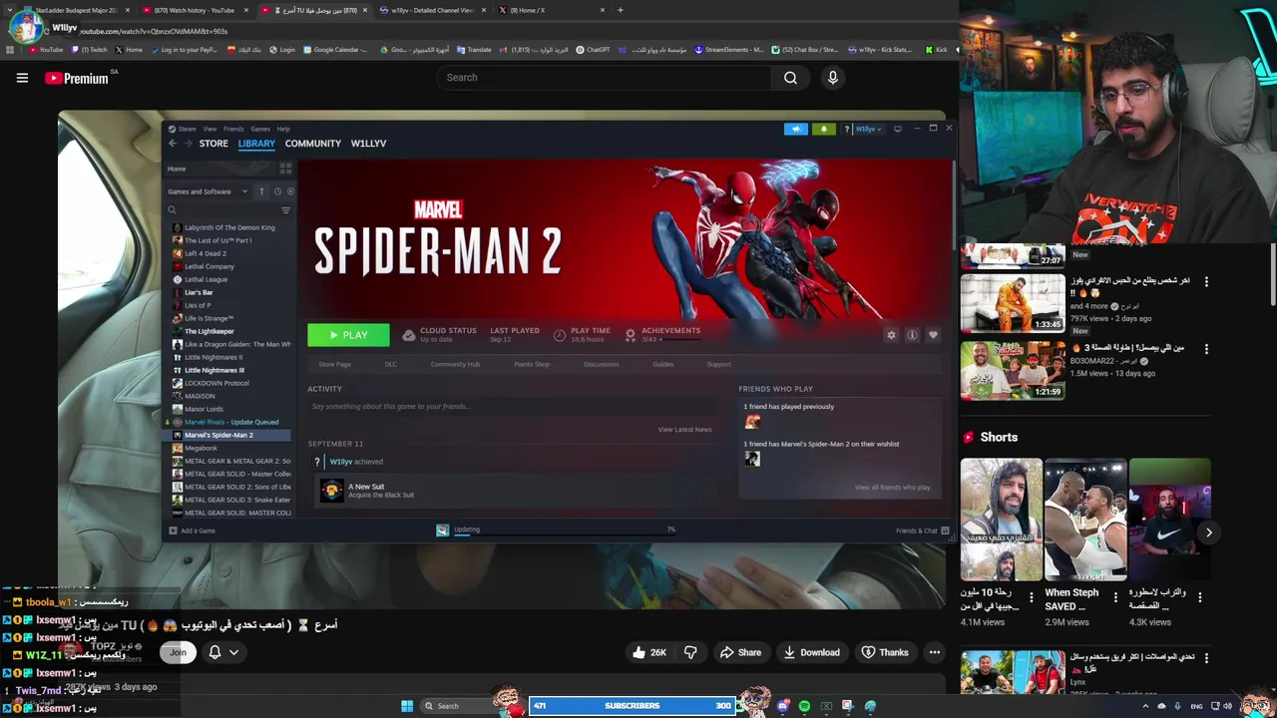Click the Achievements progress bar
Image resolution: width=1277 pixels, height=718 pixels.
coord(679,339)
